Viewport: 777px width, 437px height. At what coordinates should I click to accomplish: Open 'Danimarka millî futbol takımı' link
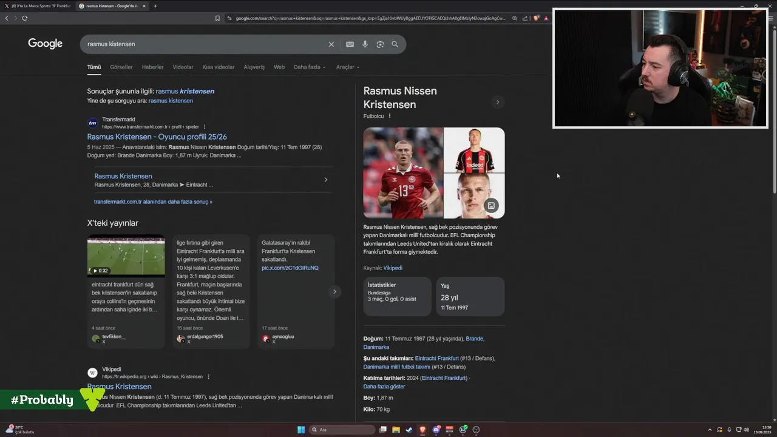[x=397, y=367]
